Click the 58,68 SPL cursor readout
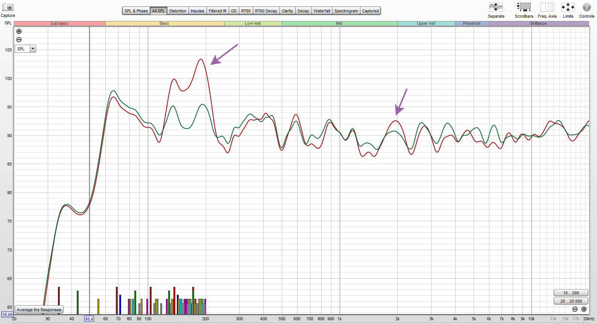This screenshot has height=324, width=597. click(x=7, y=315)
